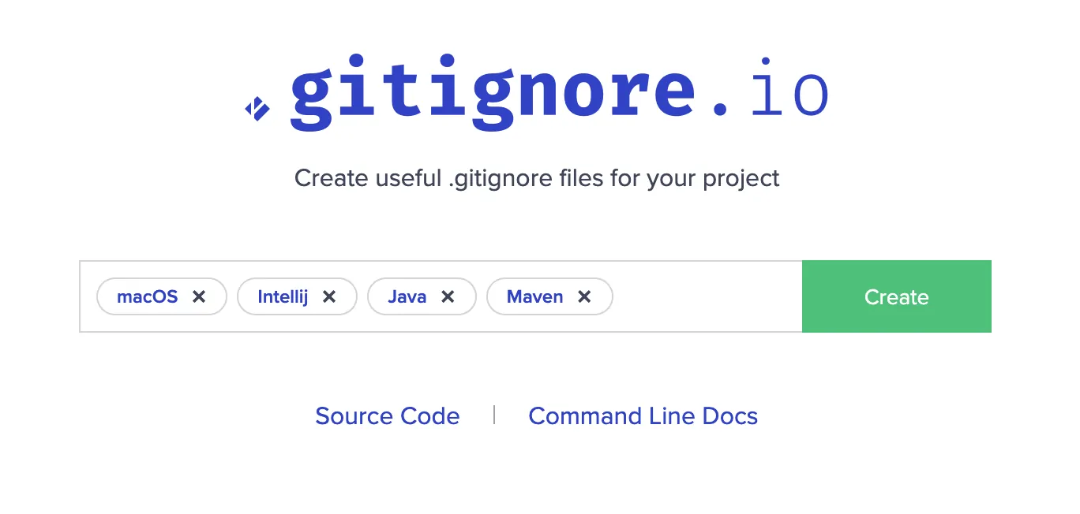Select the Java tag label
The image size is (1080, 514).
point(407,297)
